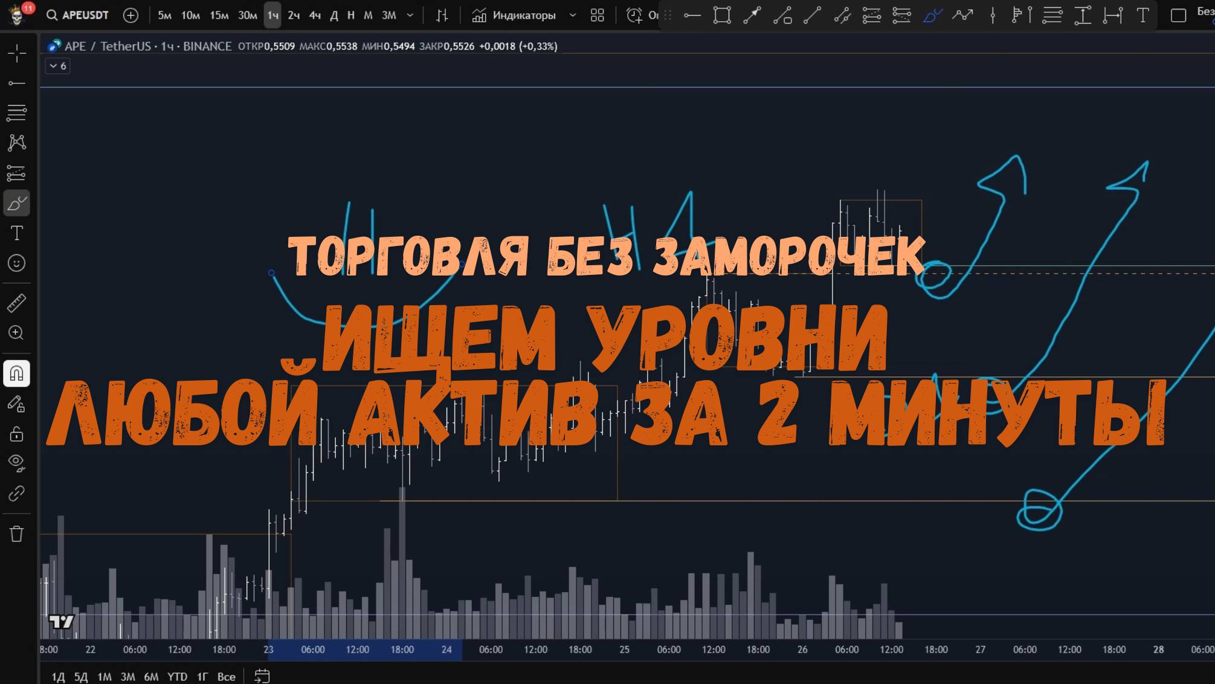The width and height of the screenshot is (1215, 684).
Task: Delete drawings with the trash icon
Action: coord(17,534)
